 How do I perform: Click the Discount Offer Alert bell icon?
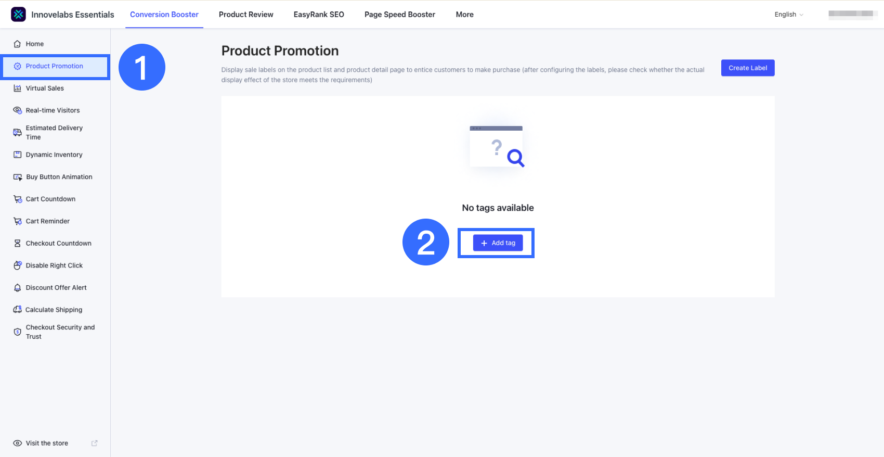17,288
